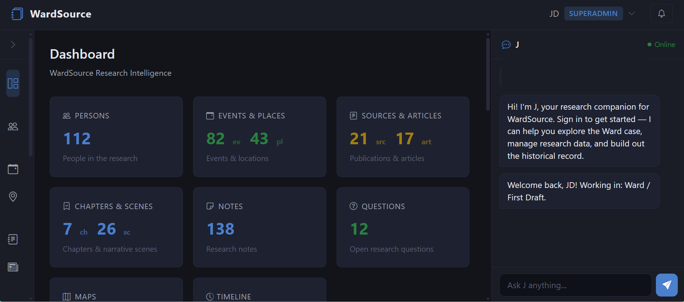Image resolution: width=684 pixels, height=302 pixels.
Task: Click the Maps card map icon
Action: click(x=66, y=297)
